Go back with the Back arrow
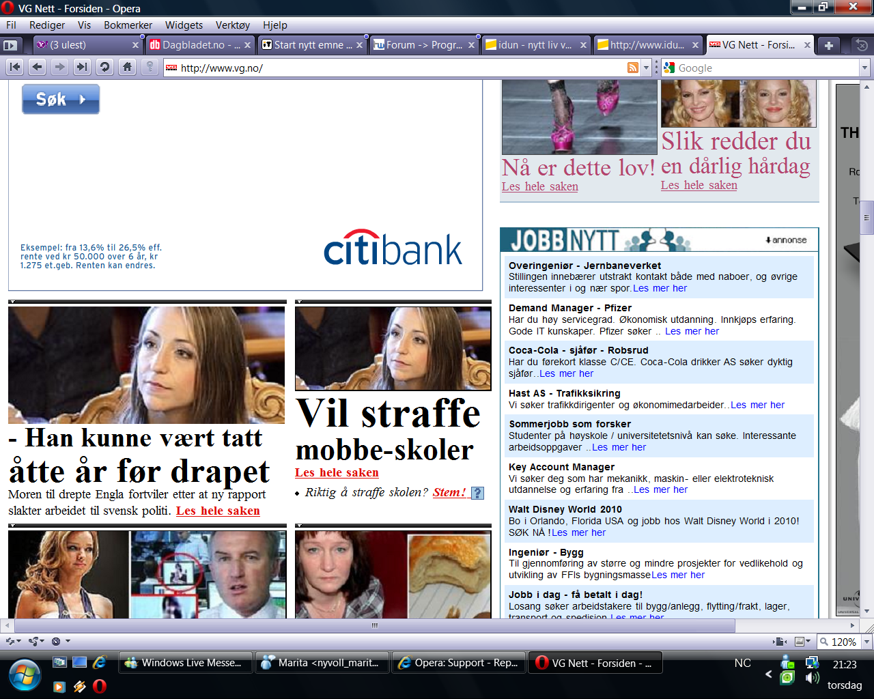This screenshot has height=699, width=874. (x=38, y=67)
